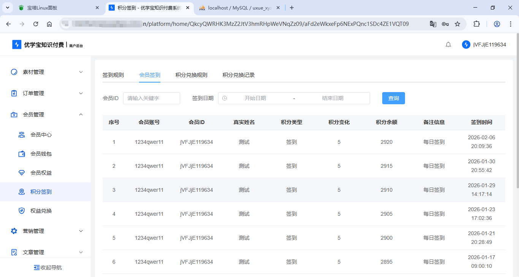The height and width of the screenshot is (277, 519).
Task: Click the notification bell icon
Action: (448, 45)
